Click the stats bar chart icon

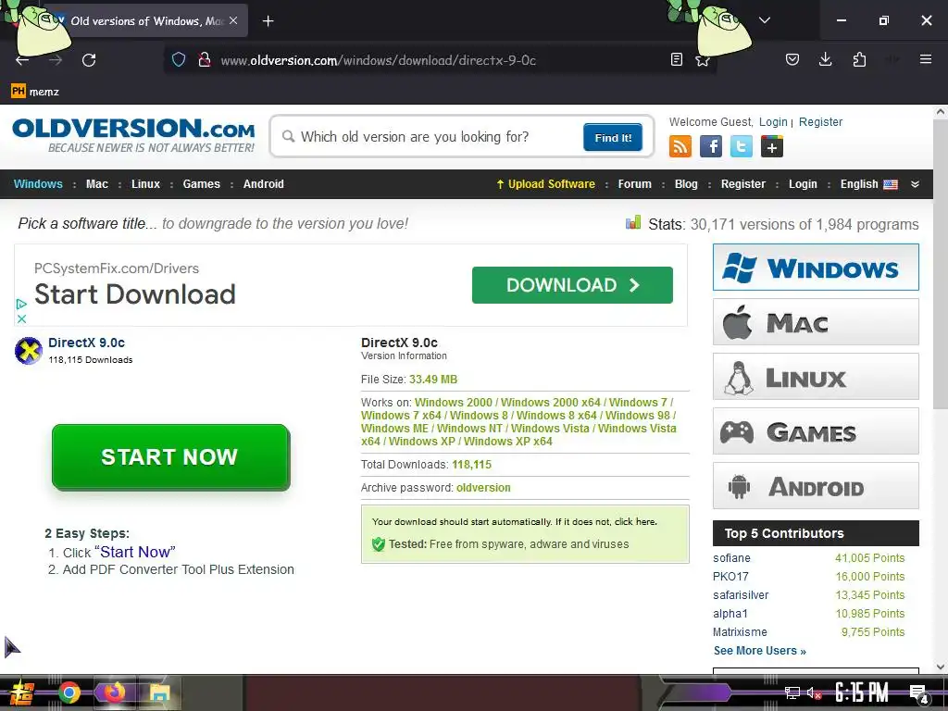[633, 223]
